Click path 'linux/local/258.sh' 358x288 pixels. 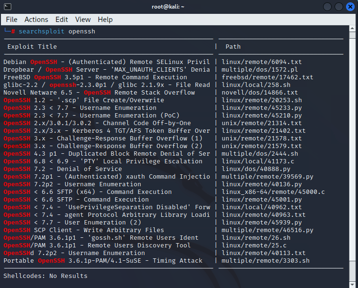click(256, 85)
